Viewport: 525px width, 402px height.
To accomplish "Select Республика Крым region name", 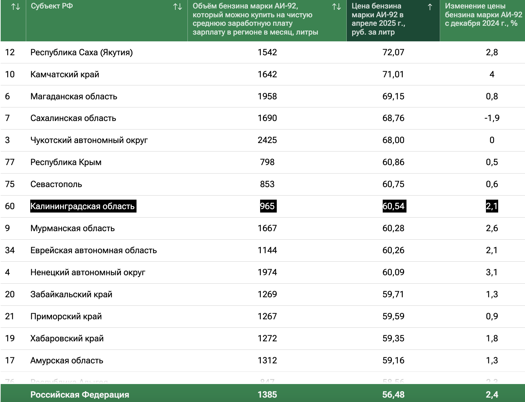I will point(66,162).
